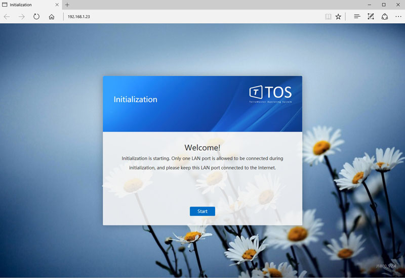Screen dimensions: 405x278
Task: Open a new tab with plus button
Action: [67, 5]
